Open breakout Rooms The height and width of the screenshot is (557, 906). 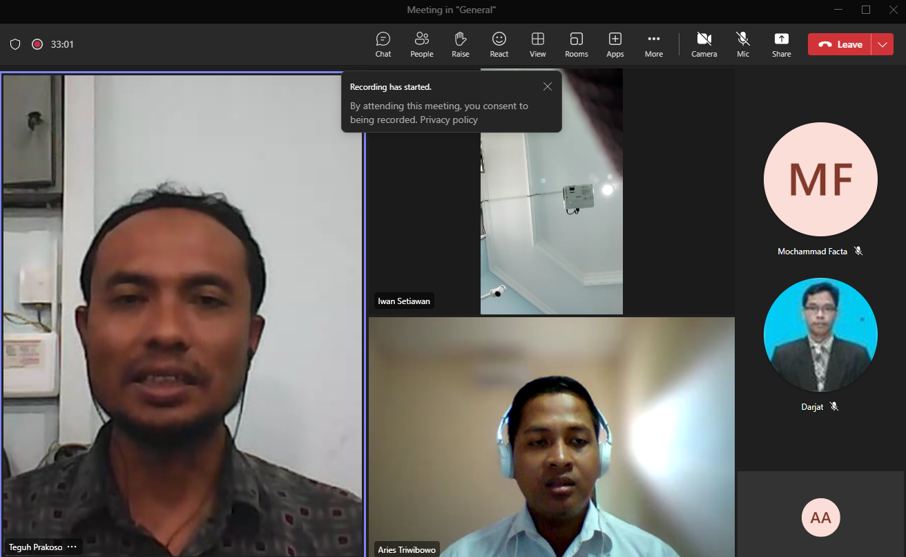(x=576, y=44)
